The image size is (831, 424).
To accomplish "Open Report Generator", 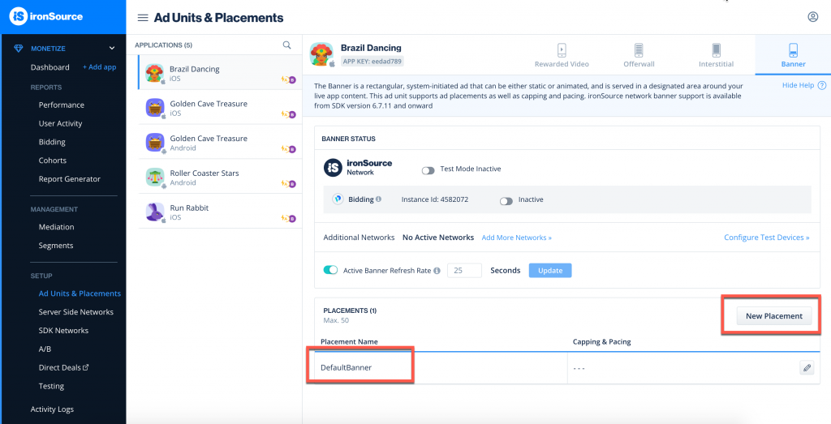I will click(70, 179).
